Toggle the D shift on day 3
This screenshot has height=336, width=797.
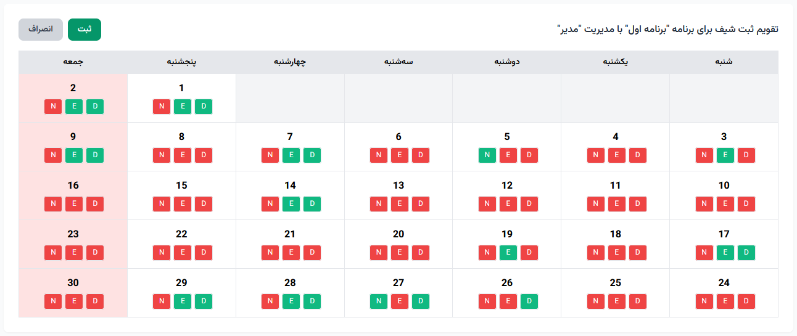click(746, 155)
